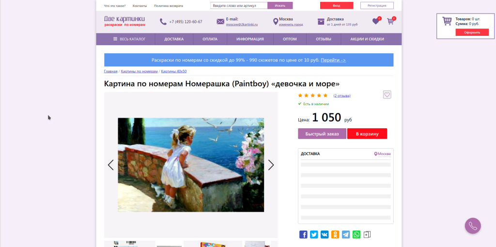This screenshot has height=247, width=496.
Task: Click изменить город link
Action: (x=291, y=24)
